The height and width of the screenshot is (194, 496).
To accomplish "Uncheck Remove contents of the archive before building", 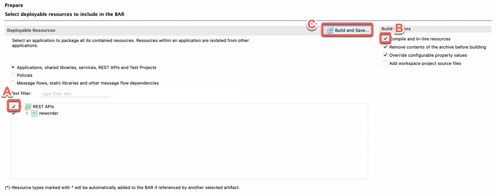I will [385, 47].
